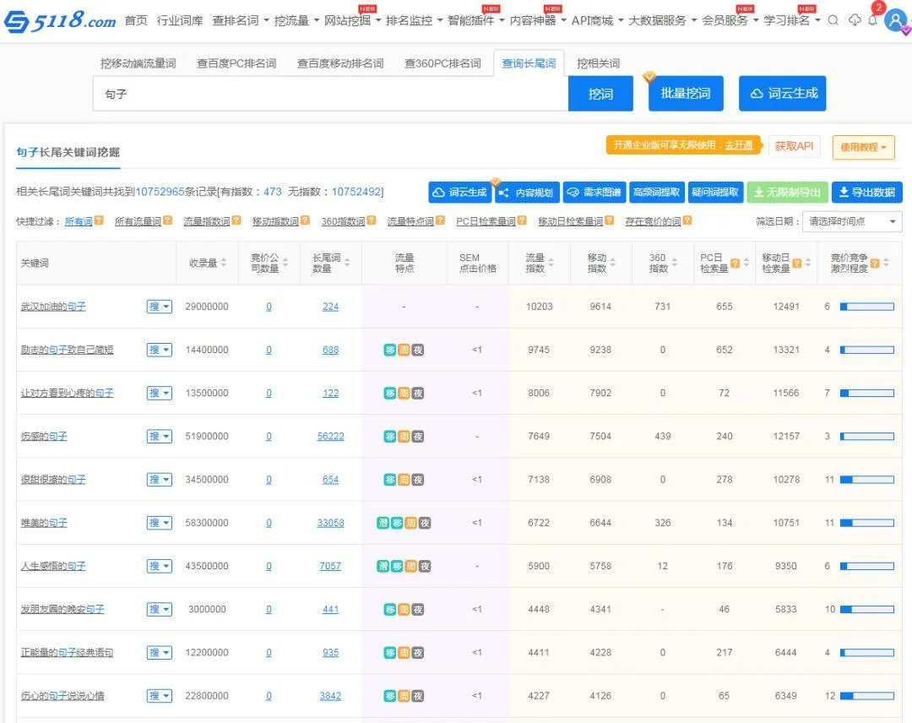The image size is (912, 723).
Task: Expand the 查排名词 menu
Action: [240, 20]
